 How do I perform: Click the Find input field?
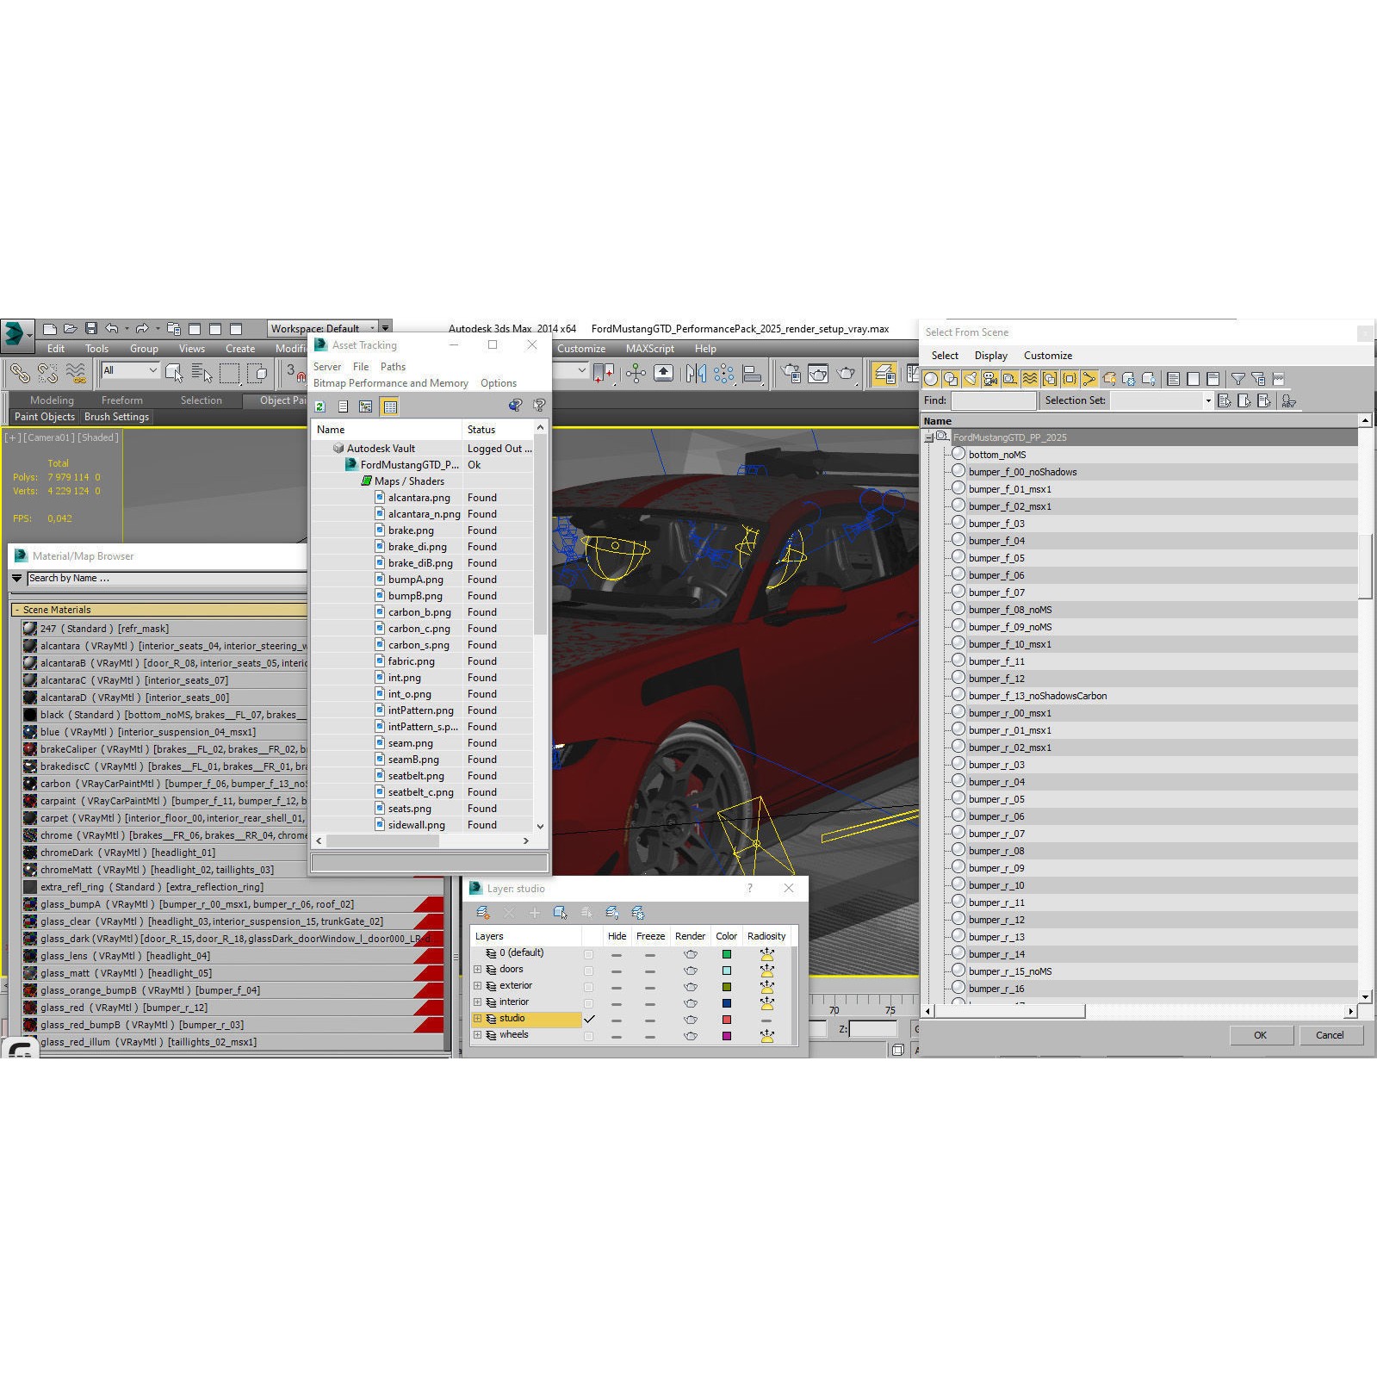[x=994, y=400]
